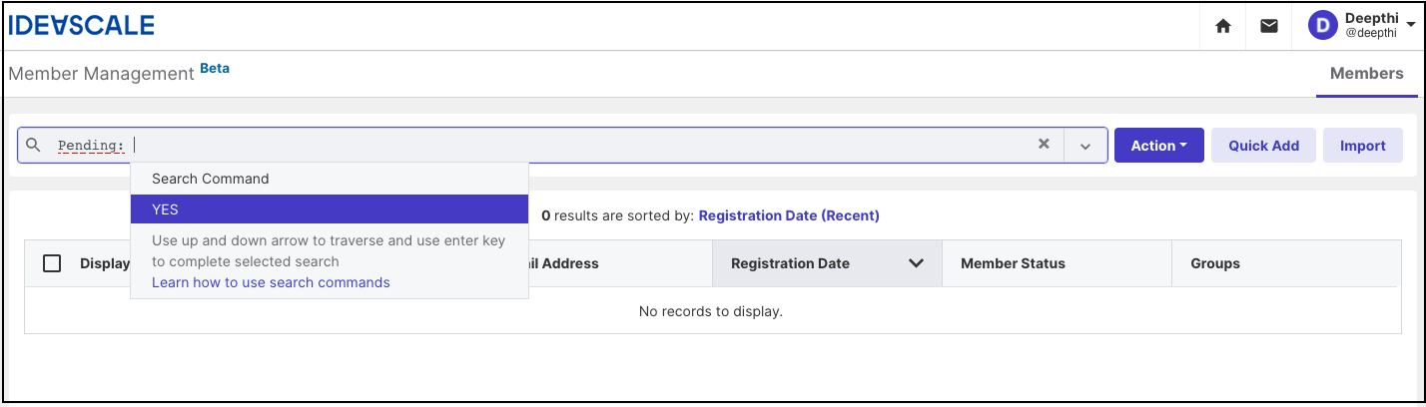Click the IdeaScale logo
The image size is (1426, 407).
coord(81,25)
